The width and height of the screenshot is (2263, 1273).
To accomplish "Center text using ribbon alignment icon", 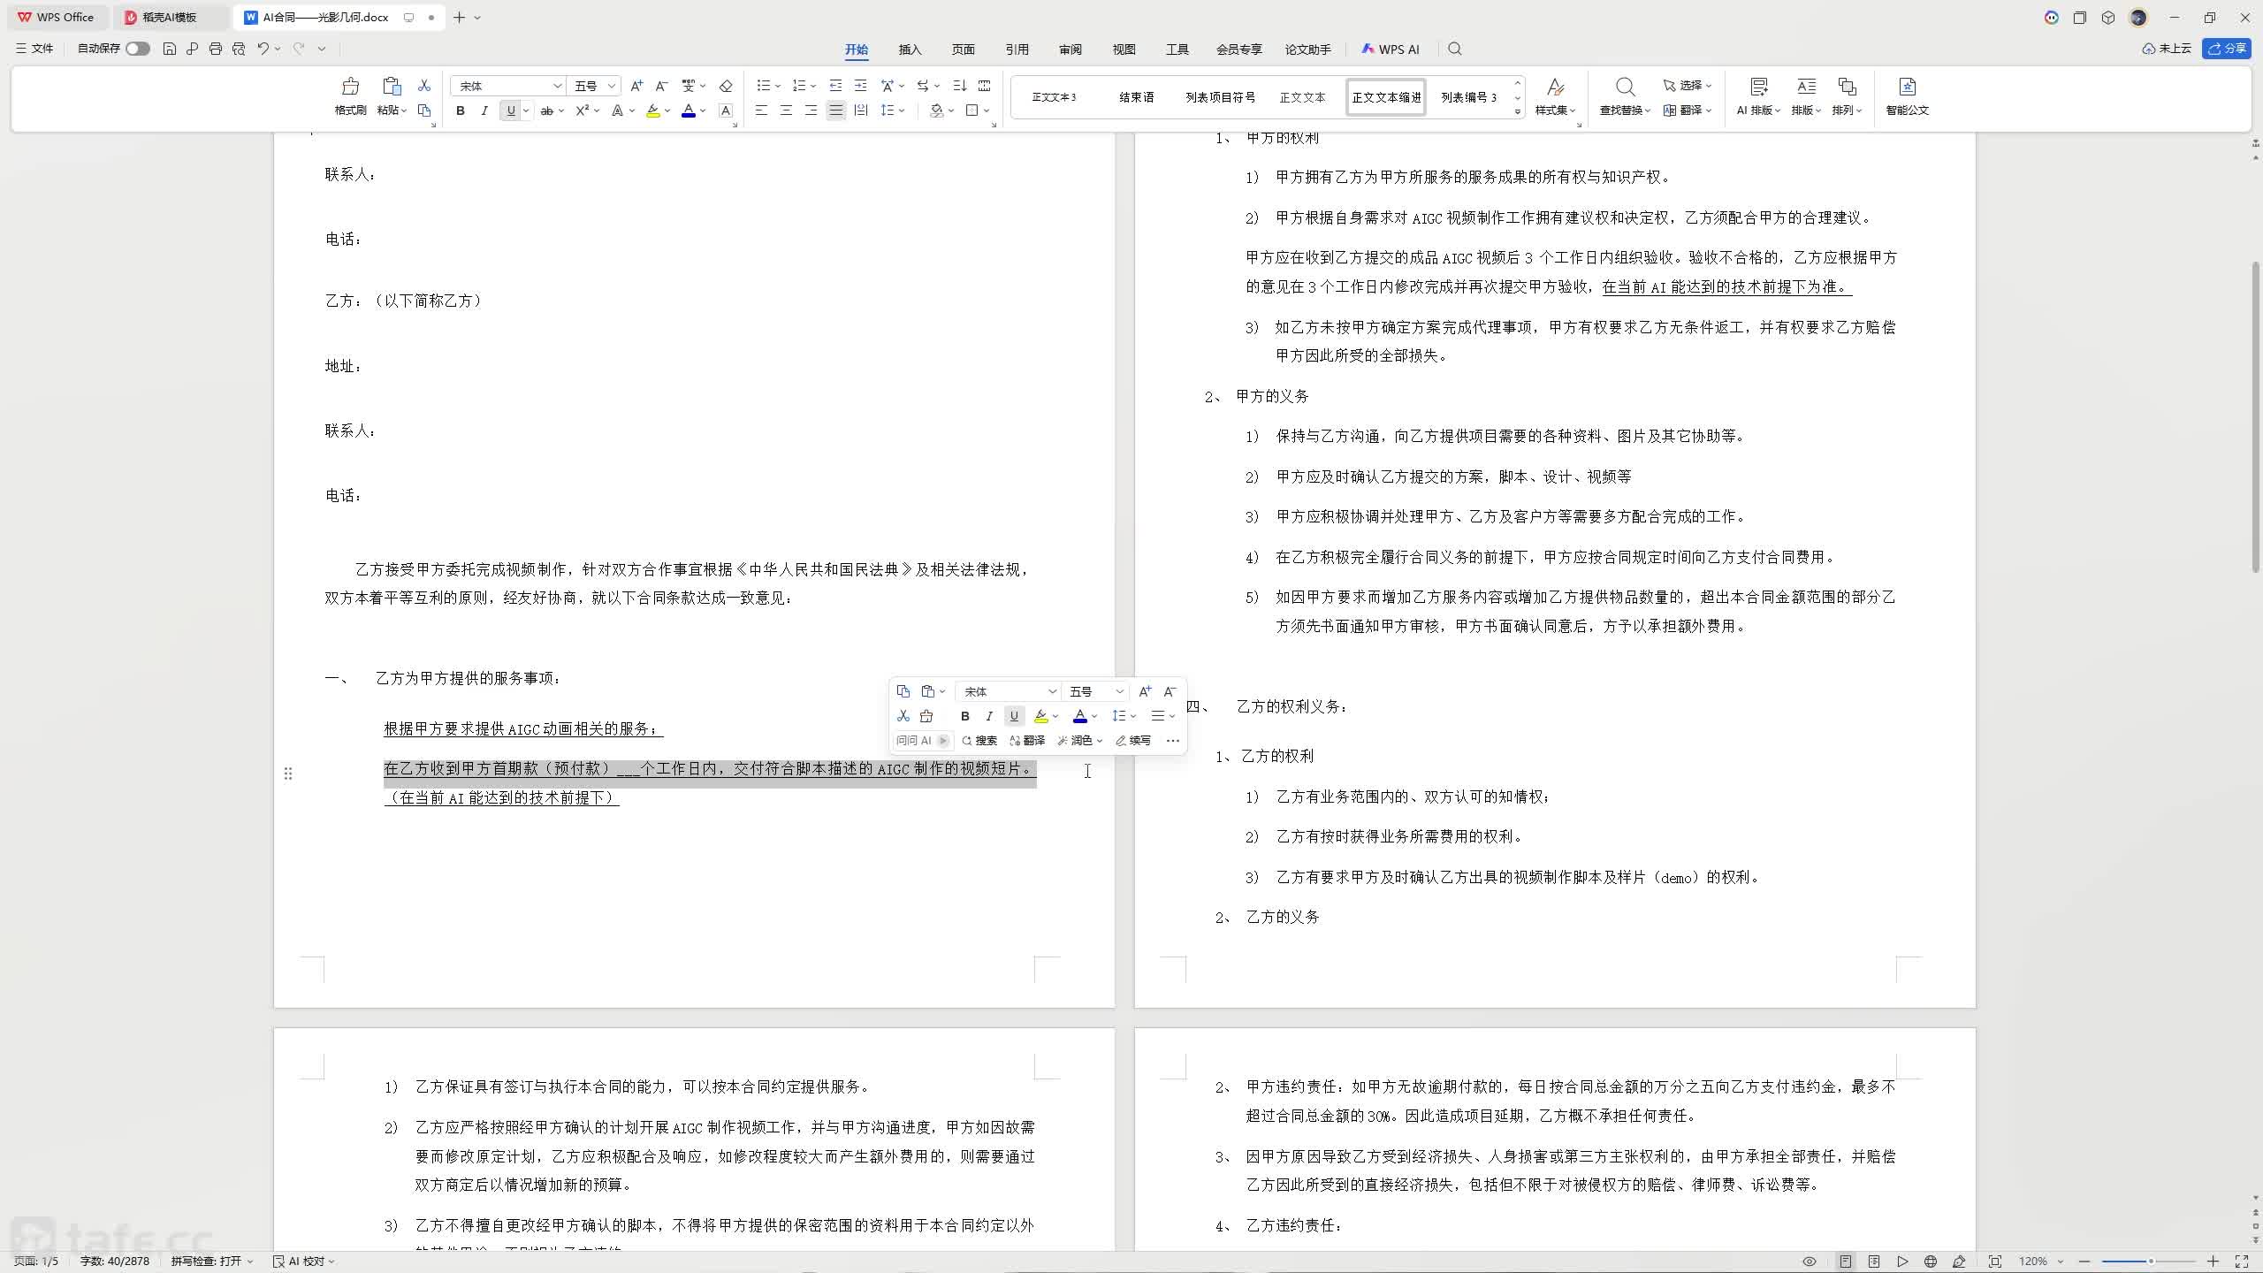I will pyautogui.click(x=786, y=111).
